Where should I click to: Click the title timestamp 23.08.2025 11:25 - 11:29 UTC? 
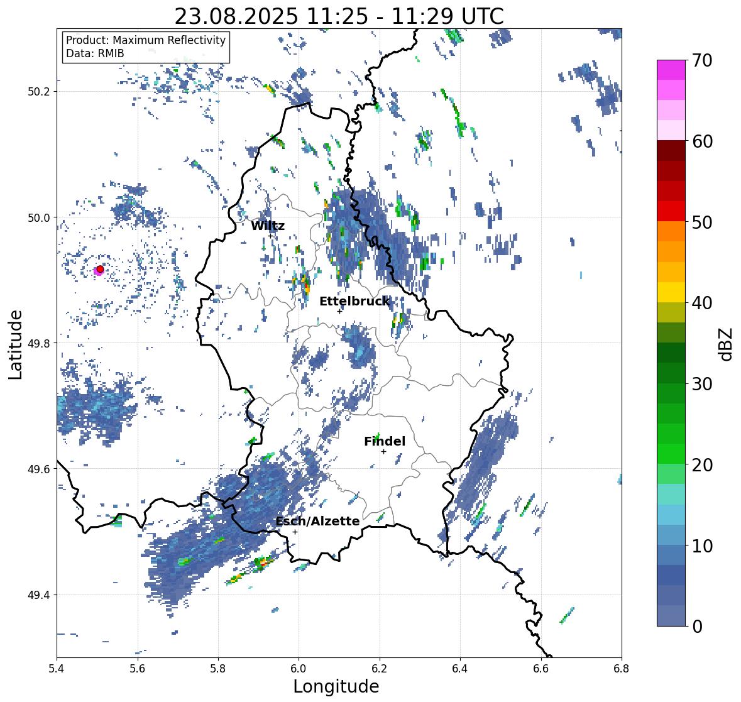coord(339,16)
